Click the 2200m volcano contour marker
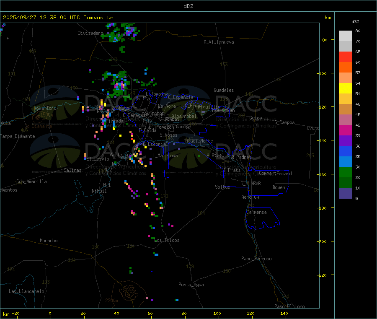377x319 pixels. [x=111, y=301]
